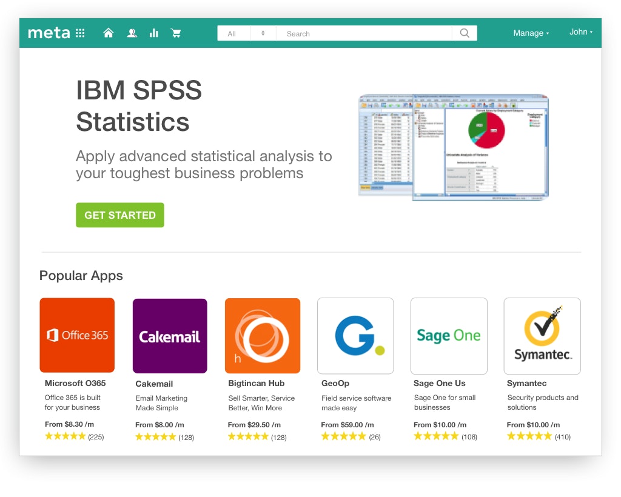
Task: Open the bar chart reports icon
Action: (153, 33)
